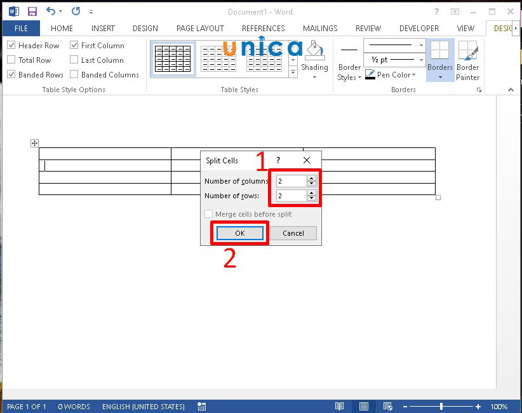522x413 pixels.
Task: Confirm Split Cells with OK
Action: 239,233
